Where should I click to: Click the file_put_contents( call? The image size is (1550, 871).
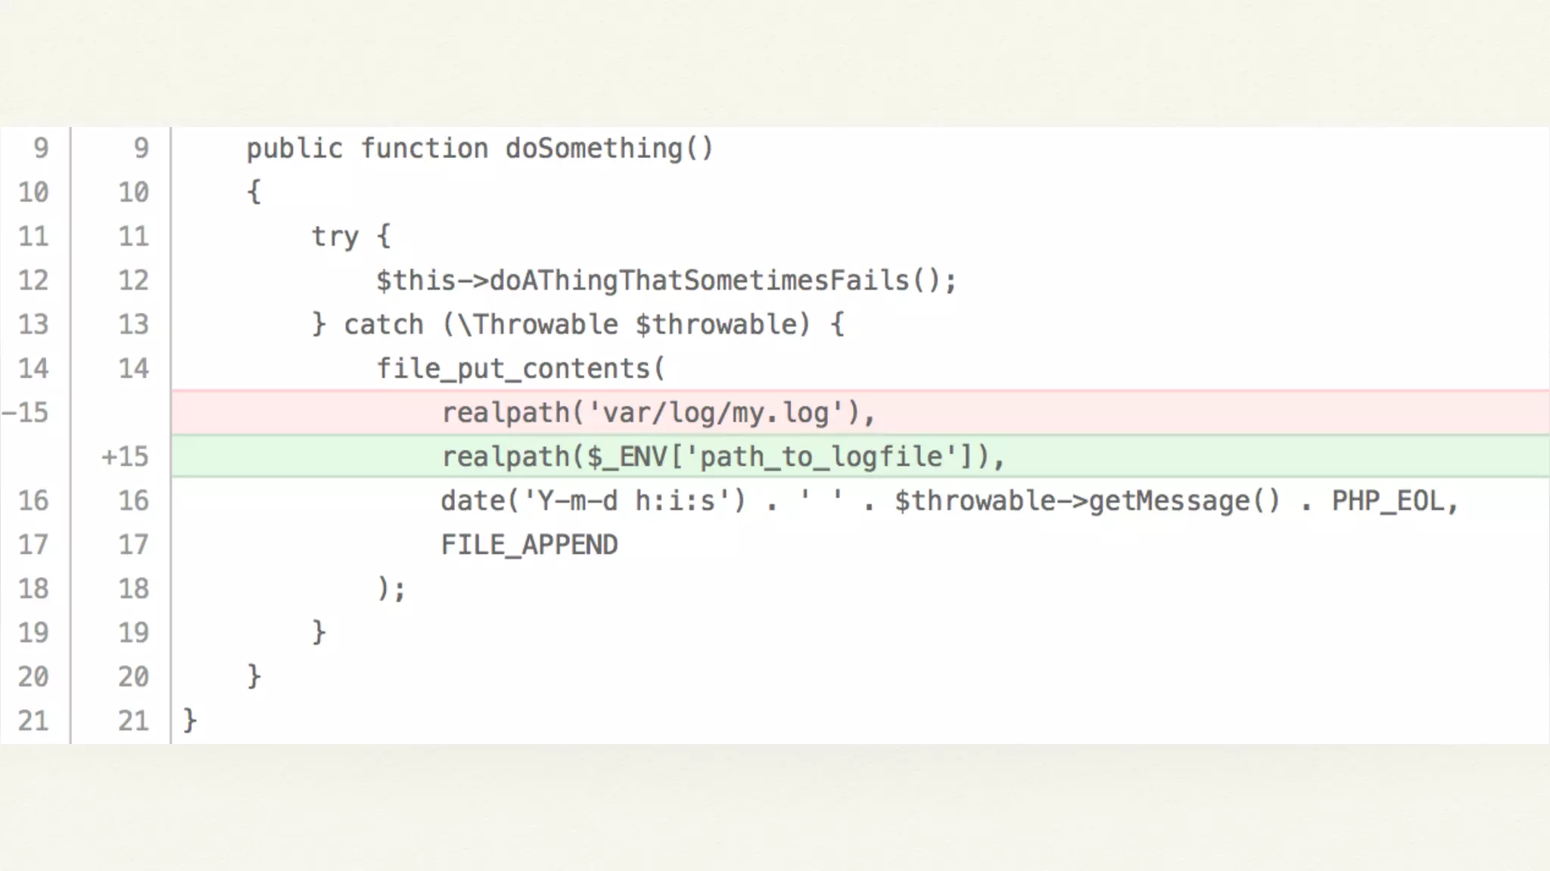click(521, 369)
